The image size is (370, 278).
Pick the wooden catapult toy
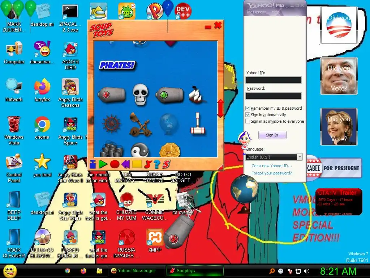(141, 125)
